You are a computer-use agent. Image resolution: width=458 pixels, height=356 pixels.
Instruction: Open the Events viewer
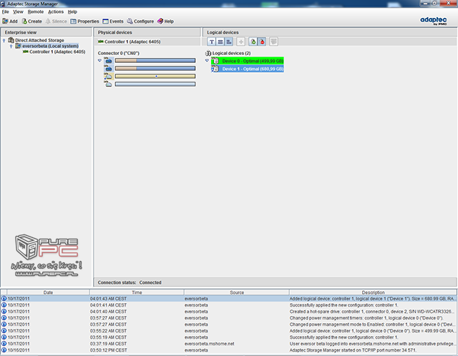pos(113,21)
